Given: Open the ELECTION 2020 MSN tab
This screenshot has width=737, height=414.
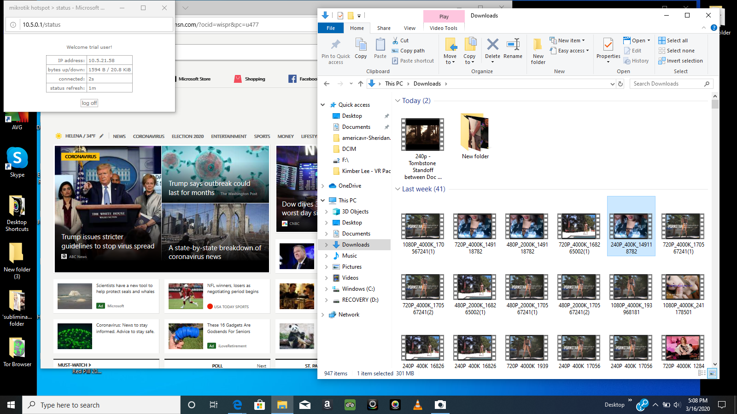Looking at the screenshot, I should tap(187, 136).
